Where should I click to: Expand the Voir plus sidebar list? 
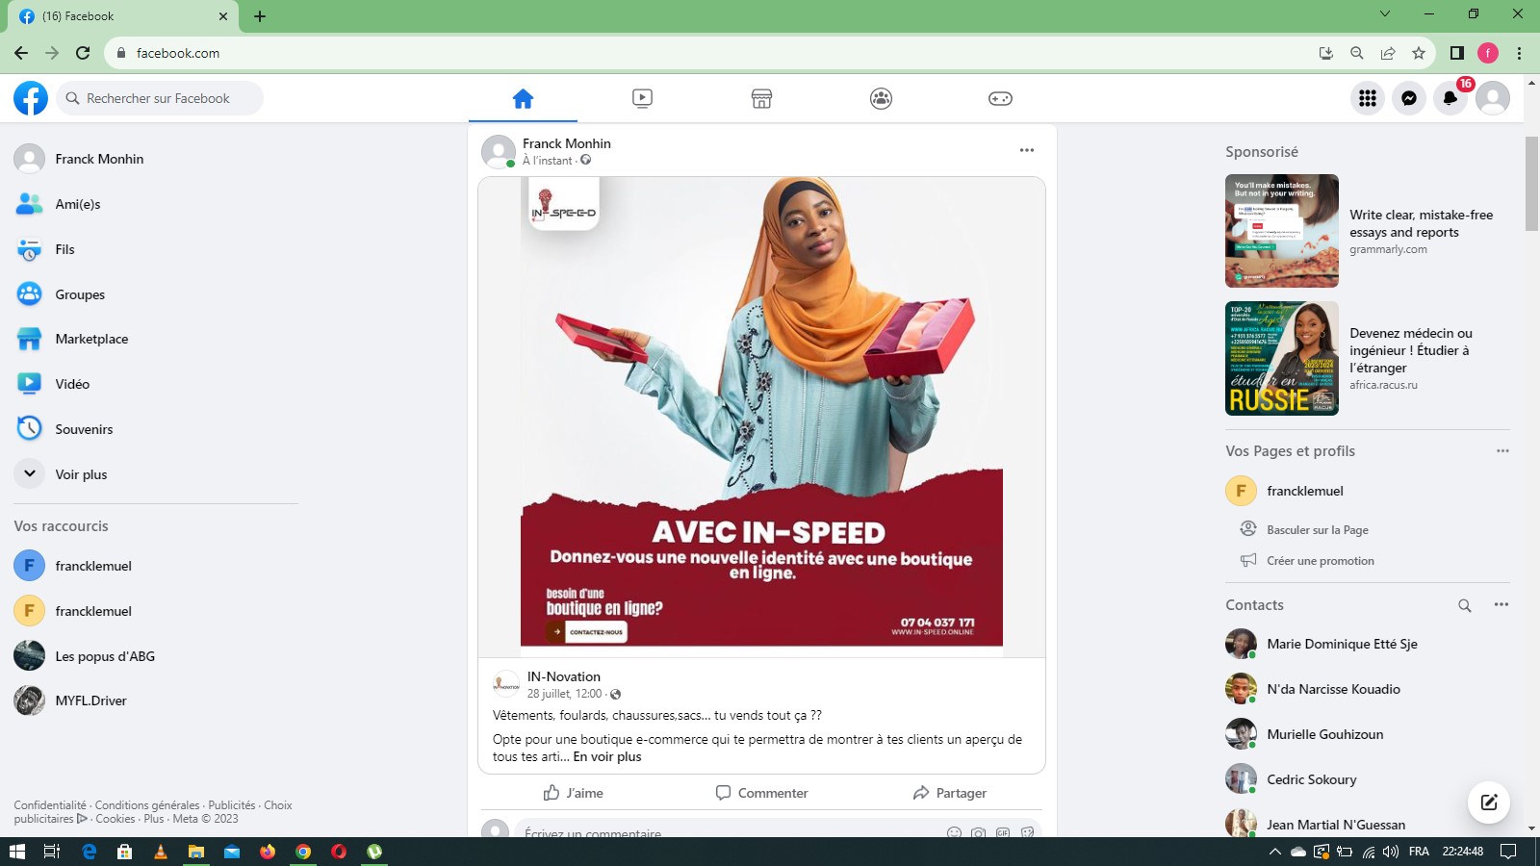click(81, 474)
